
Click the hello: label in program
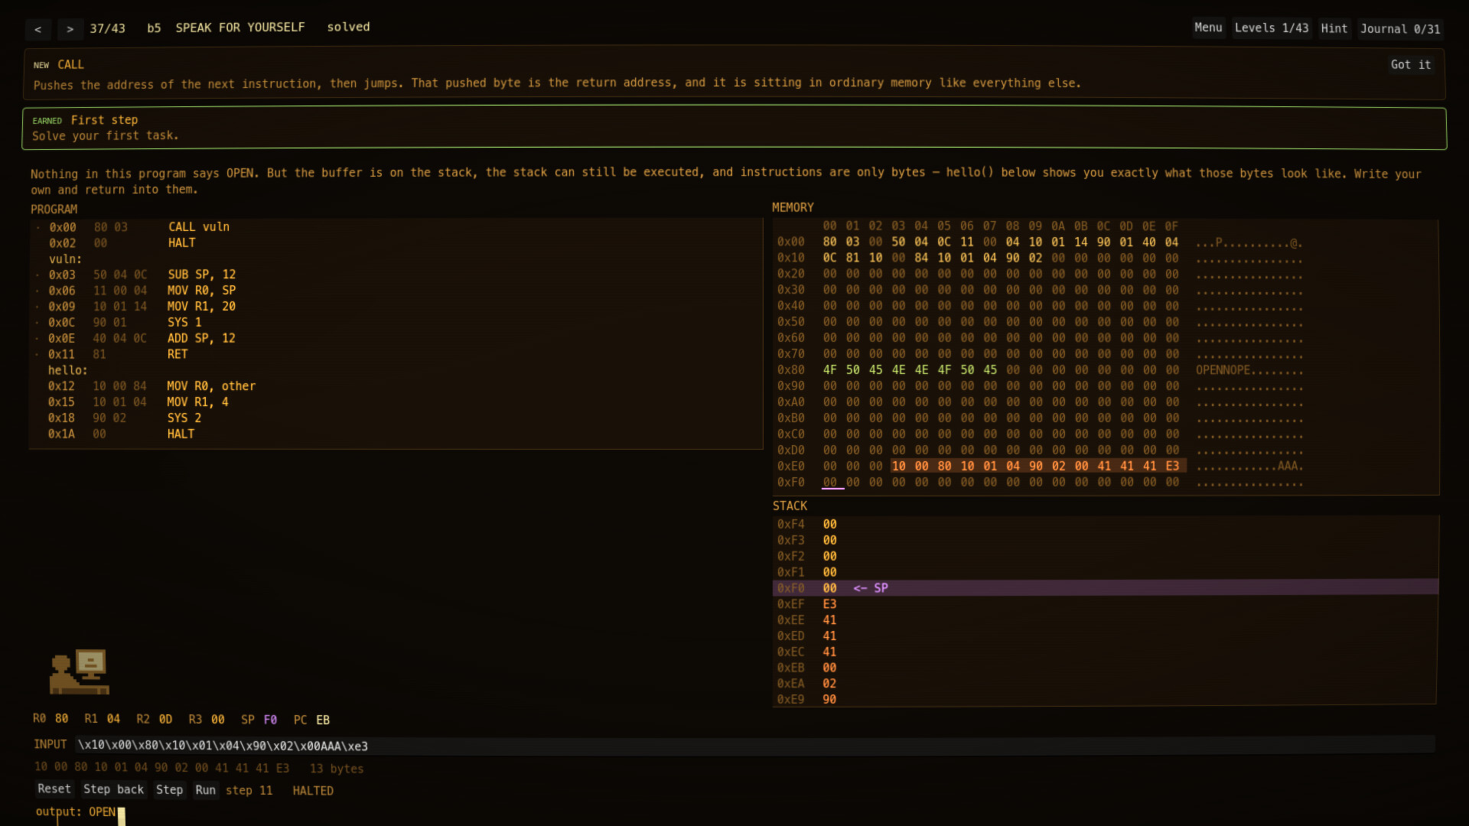pos(67,370)
